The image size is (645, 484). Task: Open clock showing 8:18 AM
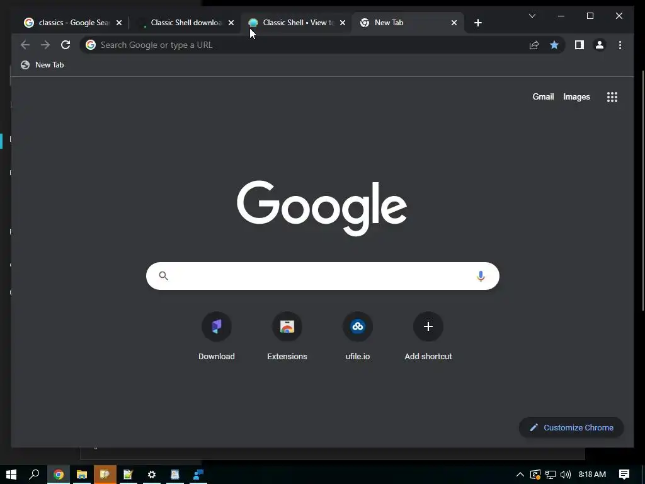pos(592,475)
